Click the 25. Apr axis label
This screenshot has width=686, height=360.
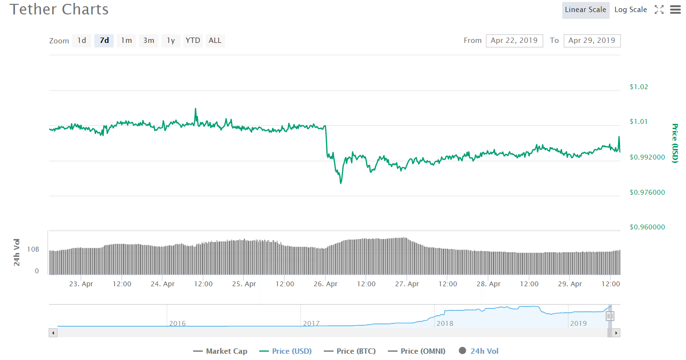244,284
